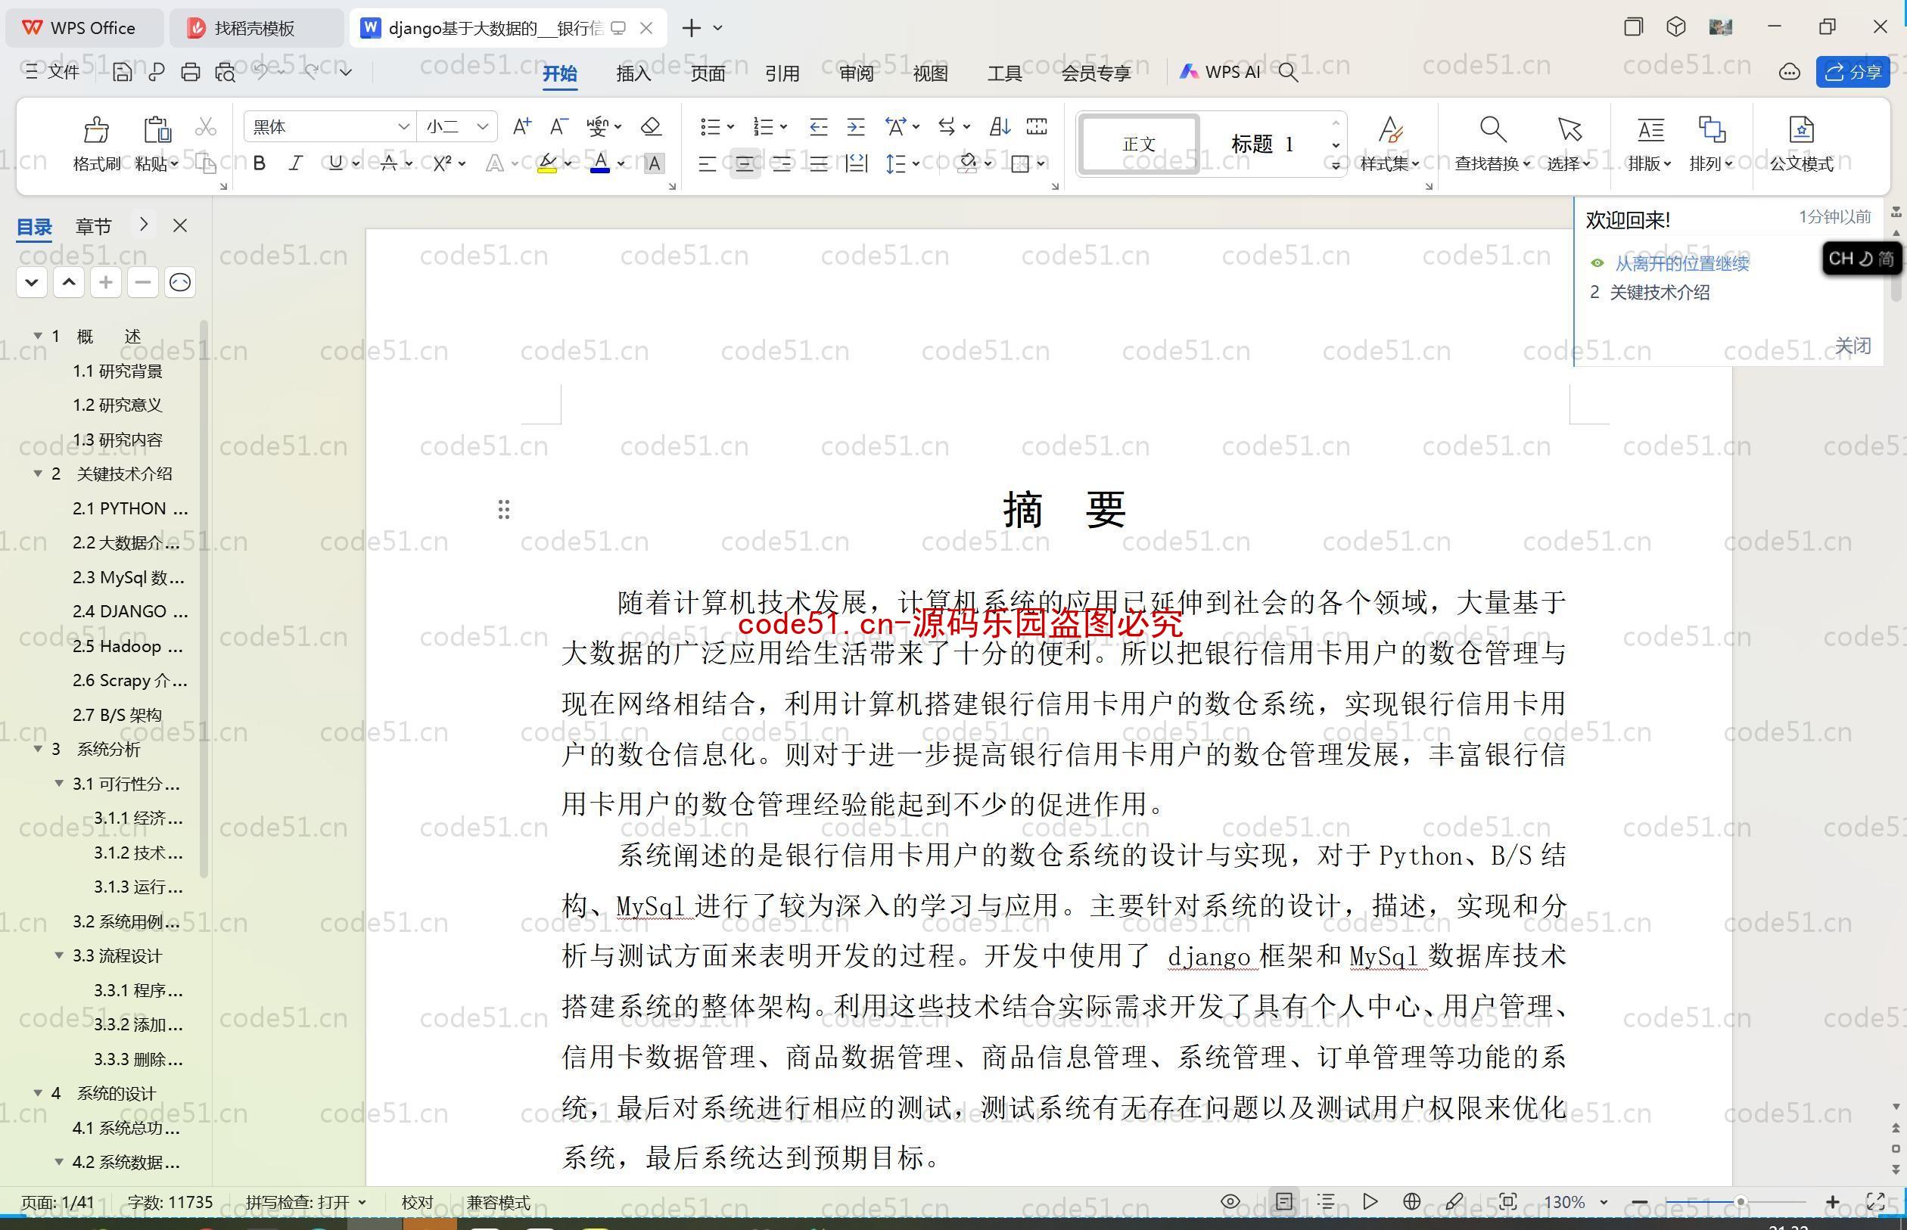1907x1230 pixels.
Task: Open the font name dropdown 黑体
Action: pos(403,126)
